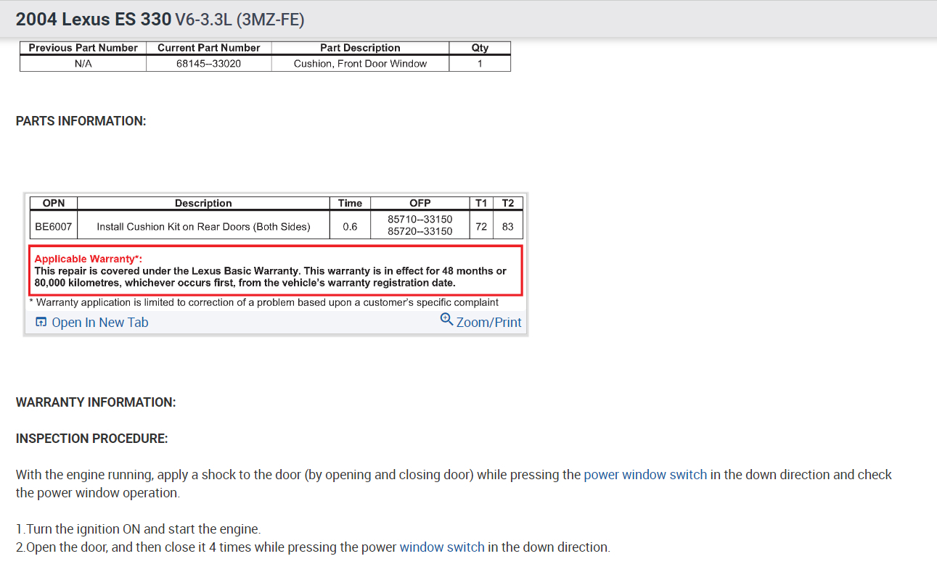Click the 'V6-3.3L (3MZ-FE)' engine text
The image size is (937, 572).
[x=240, y=20]
